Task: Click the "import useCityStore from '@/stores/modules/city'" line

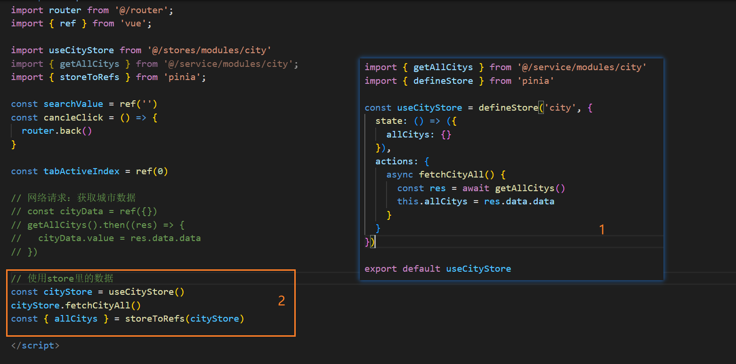Action: [x=141, y=50]
